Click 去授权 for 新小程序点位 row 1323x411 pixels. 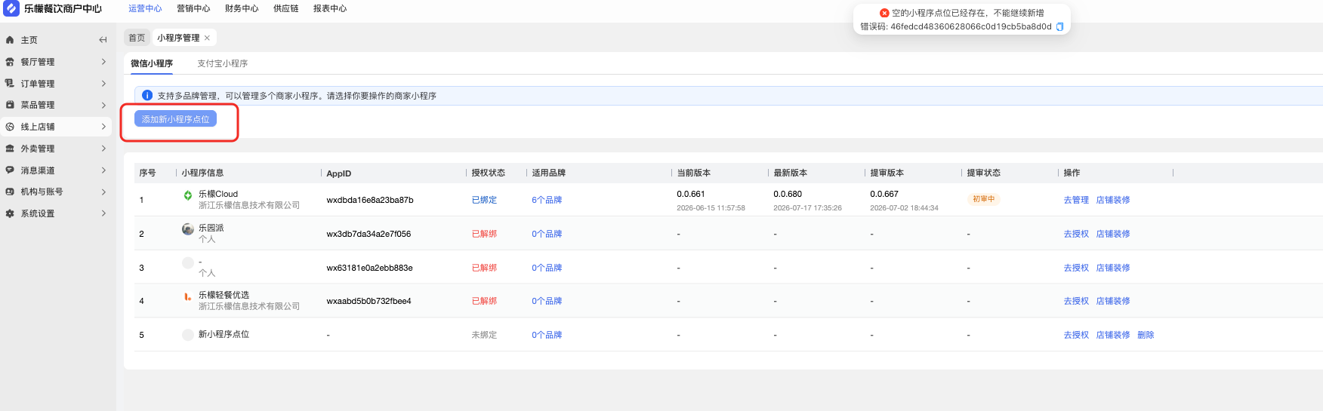click(x=1076, y=335)
